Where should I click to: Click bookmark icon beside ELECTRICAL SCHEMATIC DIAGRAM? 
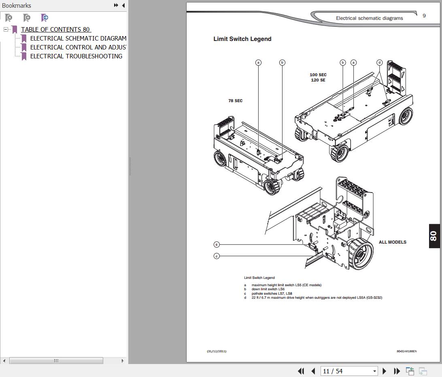point(24,39)
